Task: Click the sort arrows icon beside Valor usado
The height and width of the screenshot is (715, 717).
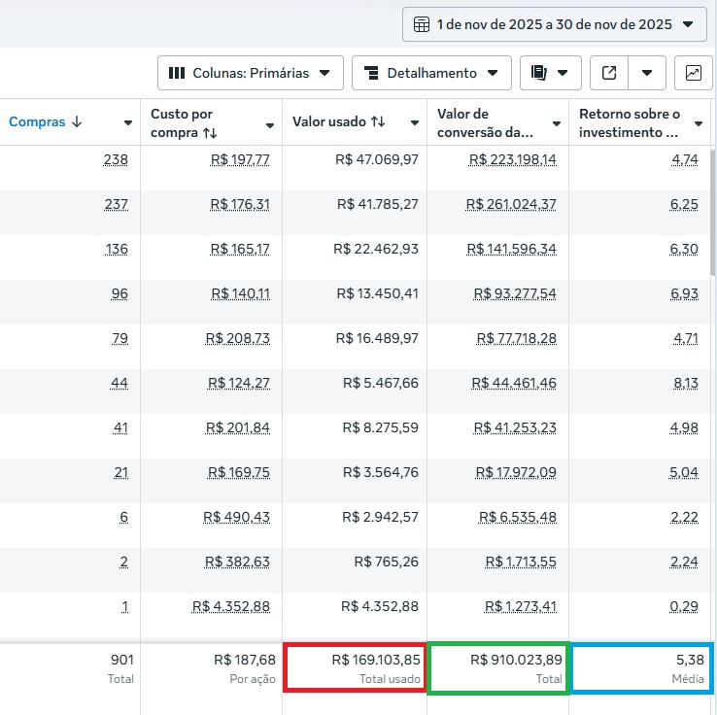Action: (x=378, y=122)
